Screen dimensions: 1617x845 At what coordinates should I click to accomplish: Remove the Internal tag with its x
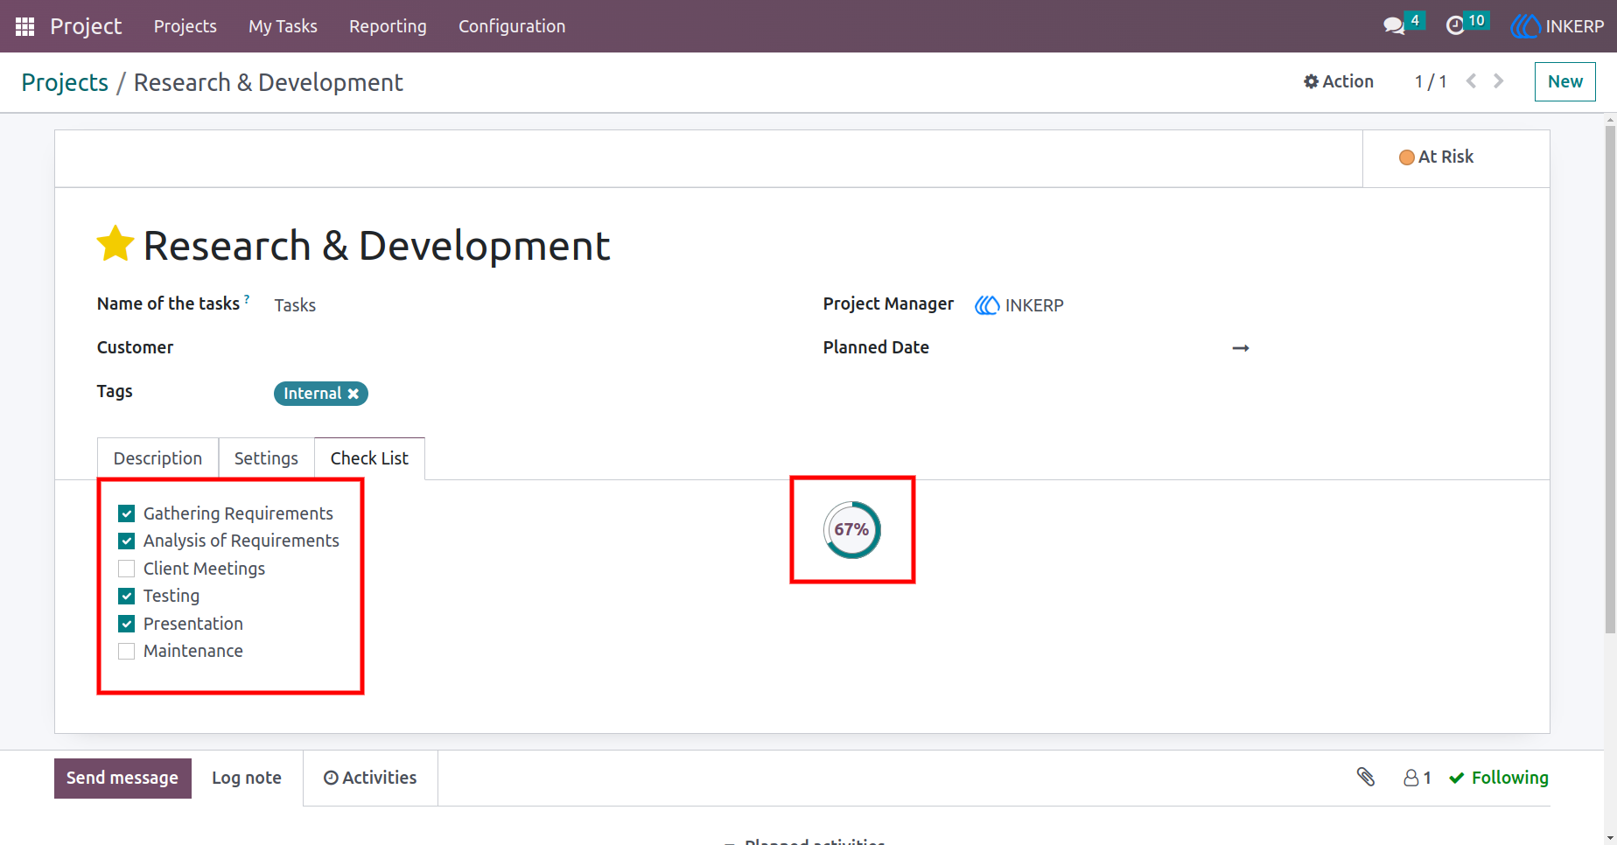(x=353, y=394)
